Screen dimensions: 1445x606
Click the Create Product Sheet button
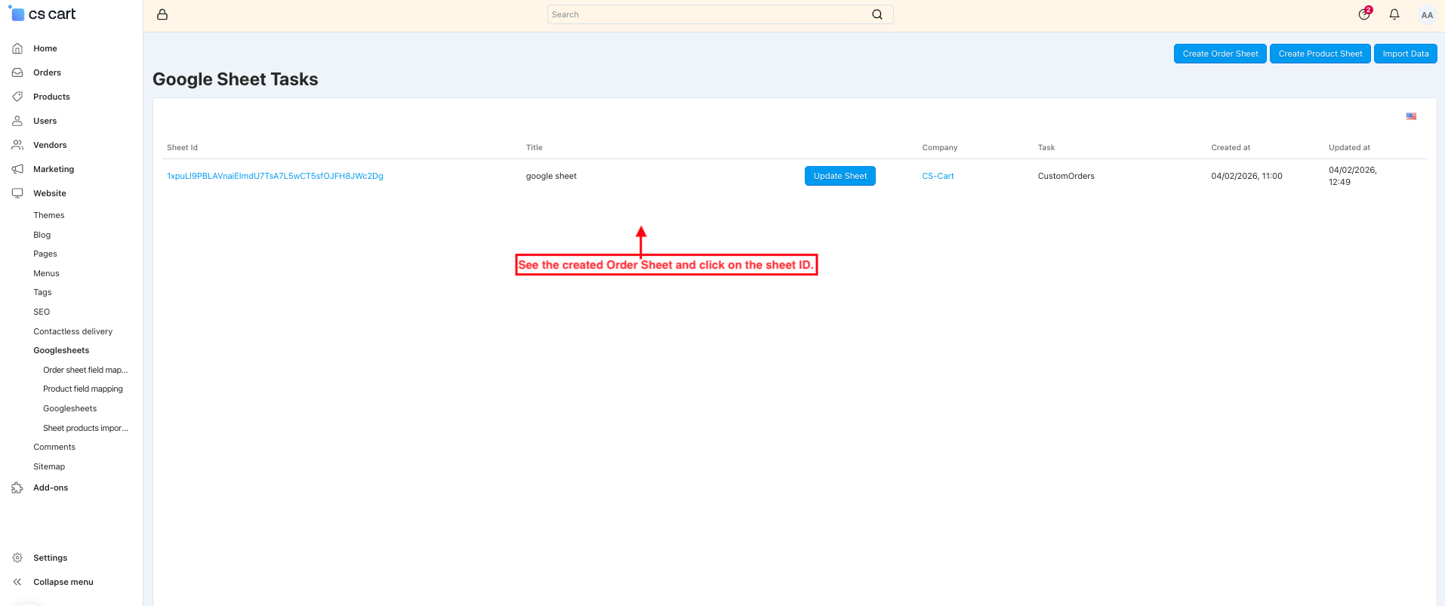point(1320,54)
